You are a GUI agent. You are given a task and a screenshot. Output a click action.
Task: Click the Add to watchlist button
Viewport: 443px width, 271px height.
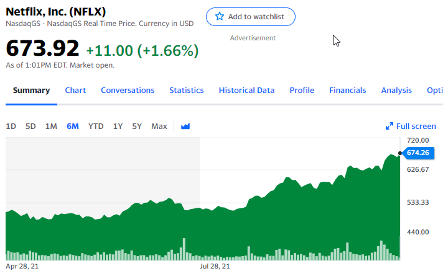[x=251, y=17]
